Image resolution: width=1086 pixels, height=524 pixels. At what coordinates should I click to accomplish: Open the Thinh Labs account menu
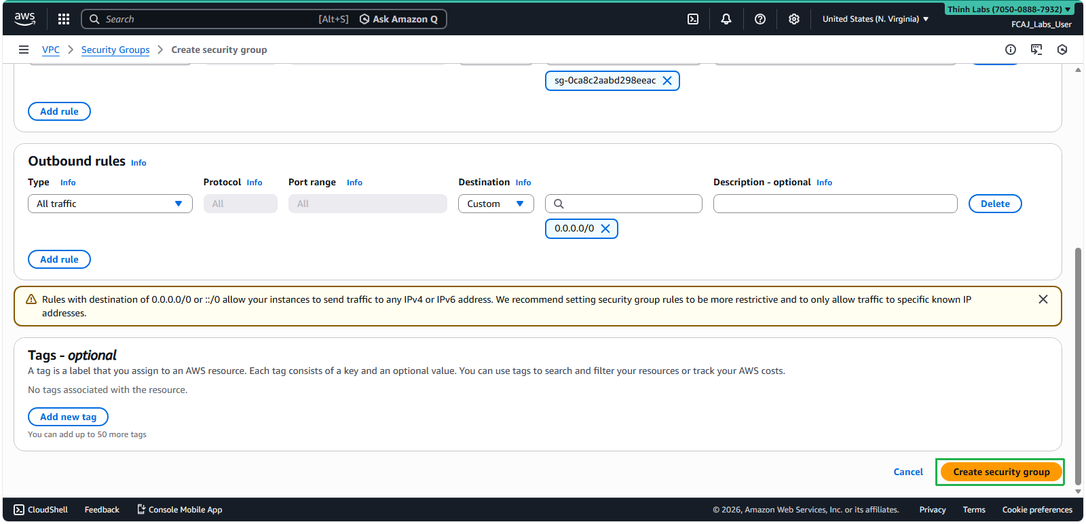click(1010, 10)
